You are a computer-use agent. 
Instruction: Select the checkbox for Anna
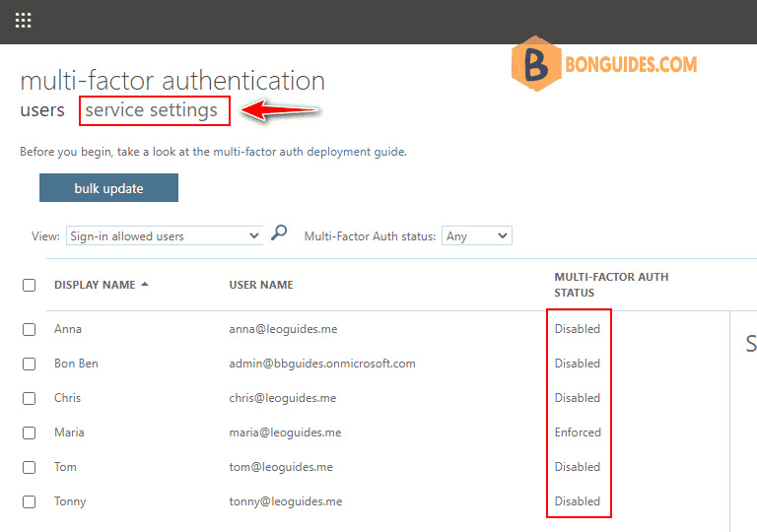tap(30, 329)
